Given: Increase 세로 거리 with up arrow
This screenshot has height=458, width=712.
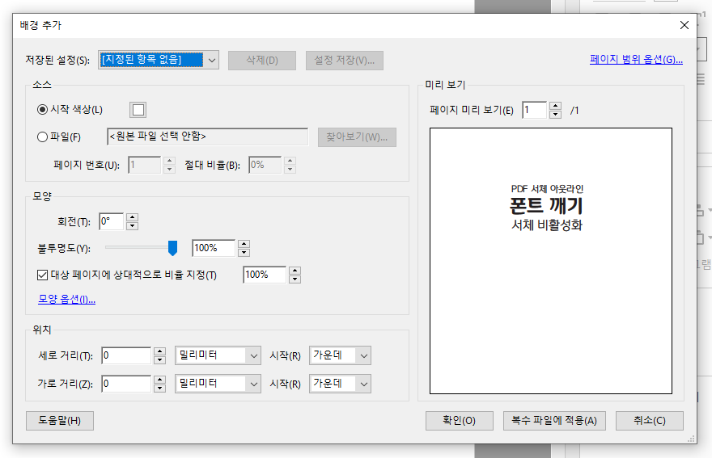Looking at the screenshot, I should tap(159, 351).
